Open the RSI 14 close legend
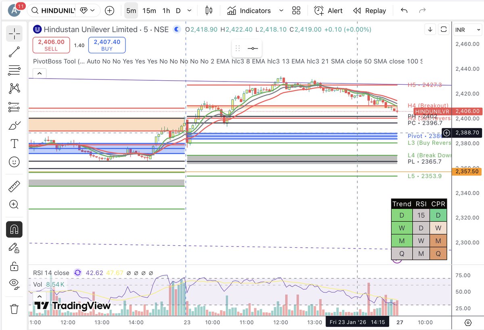This screenshot has width=484, height=330. [51, 273]
